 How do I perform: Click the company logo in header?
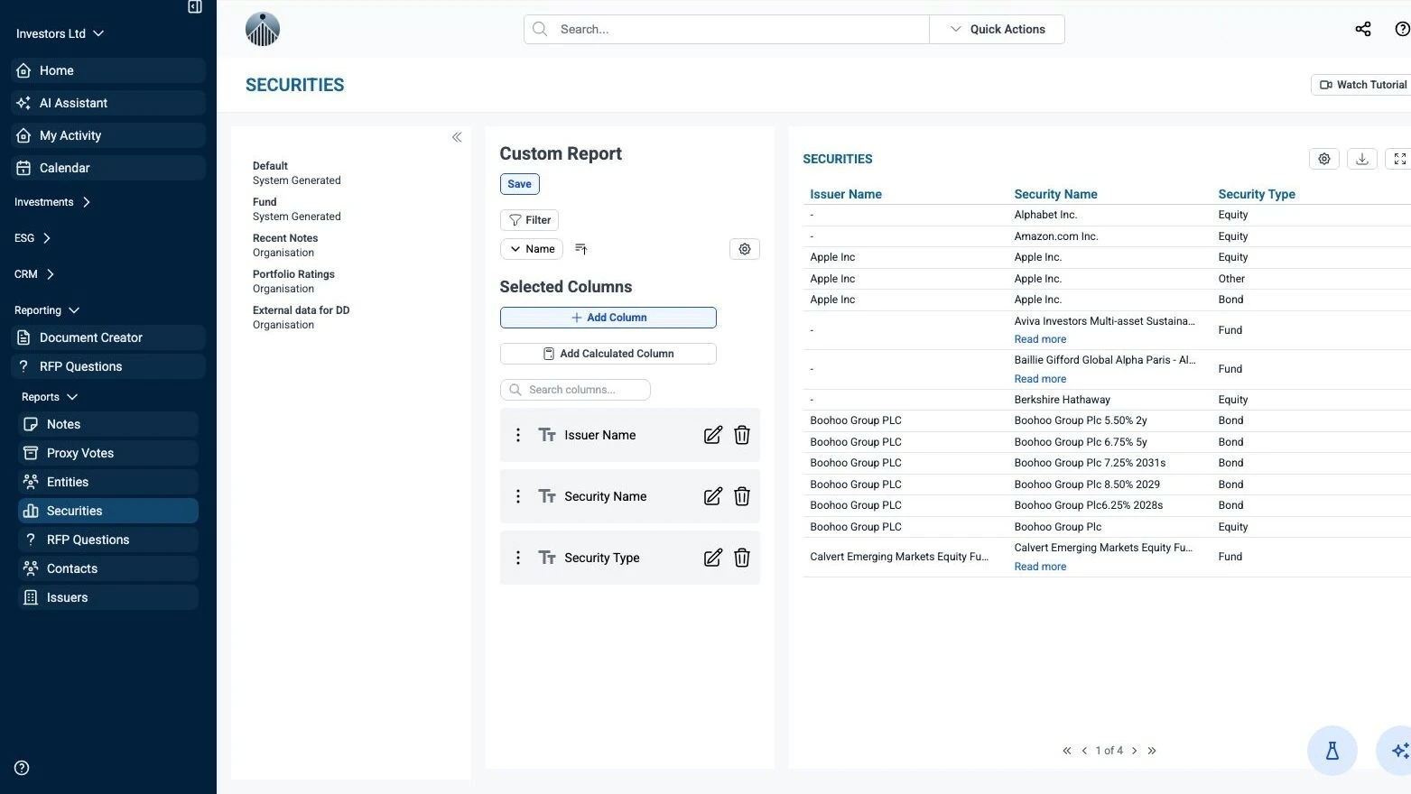[x=263, y=29]
